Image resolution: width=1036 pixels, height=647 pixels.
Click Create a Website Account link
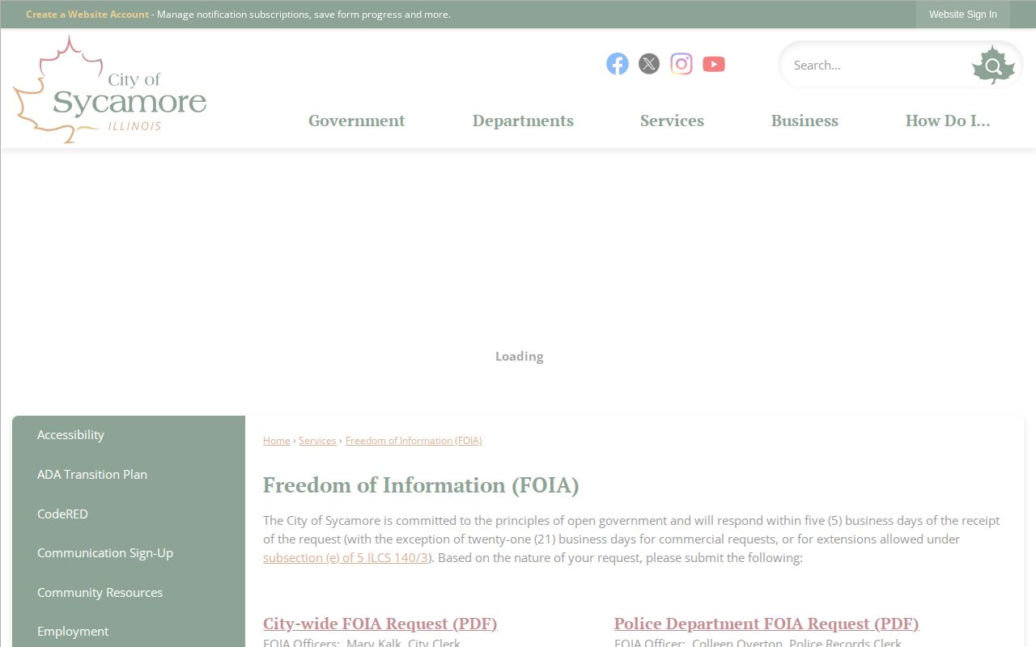pyautogui.click(x=87, y=15)
